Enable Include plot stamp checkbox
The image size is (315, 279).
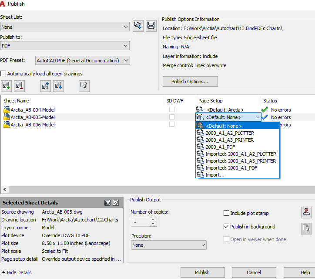tap(226, 213)
